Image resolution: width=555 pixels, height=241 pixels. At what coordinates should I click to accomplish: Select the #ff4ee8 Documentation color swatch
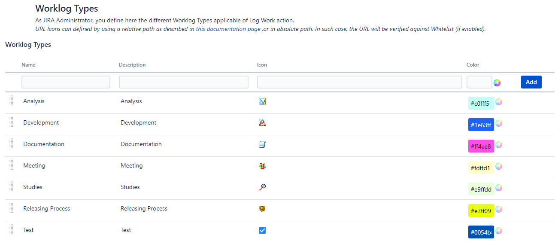[481, 146]
